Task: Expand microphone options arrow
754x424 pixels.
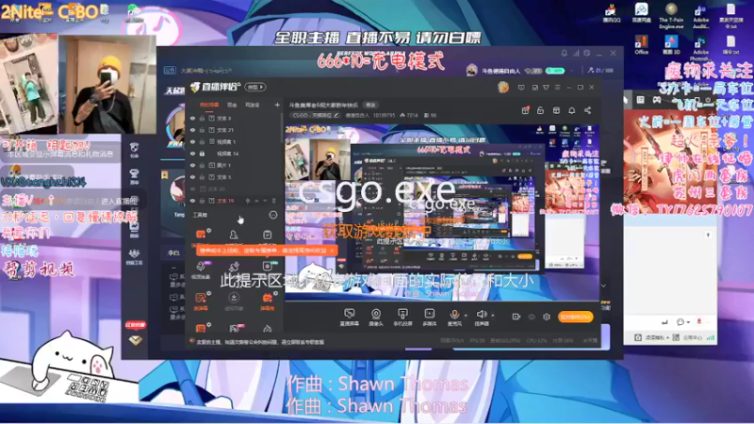Action: coord(466,316)
